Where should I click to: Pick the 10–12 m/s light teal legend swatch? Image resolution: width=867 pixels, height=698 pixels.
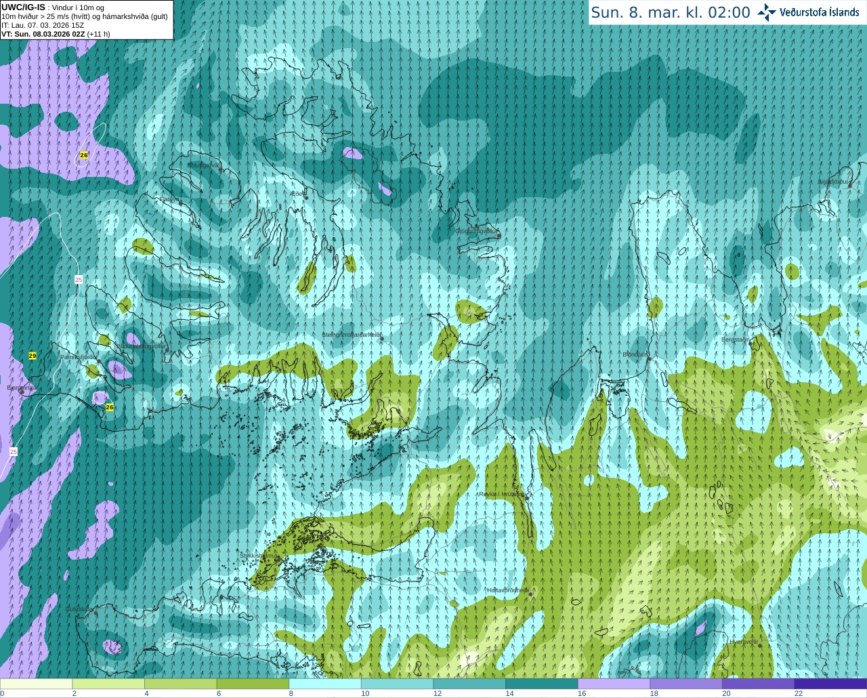[398, 684]
